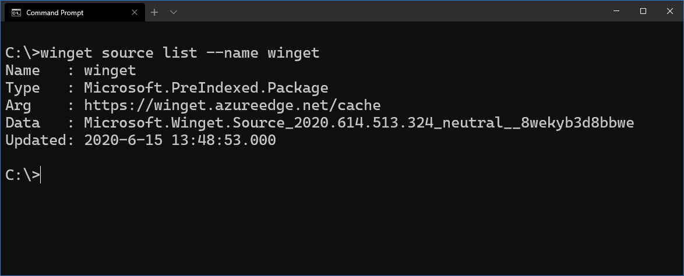Click the https://winget.azureedge.net/cache URL
The height and width of the screenshot is (276, 684).
coord(232,105)
